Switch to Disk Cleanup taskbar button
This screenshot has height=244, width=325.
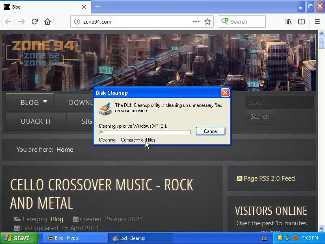point(140,238)
